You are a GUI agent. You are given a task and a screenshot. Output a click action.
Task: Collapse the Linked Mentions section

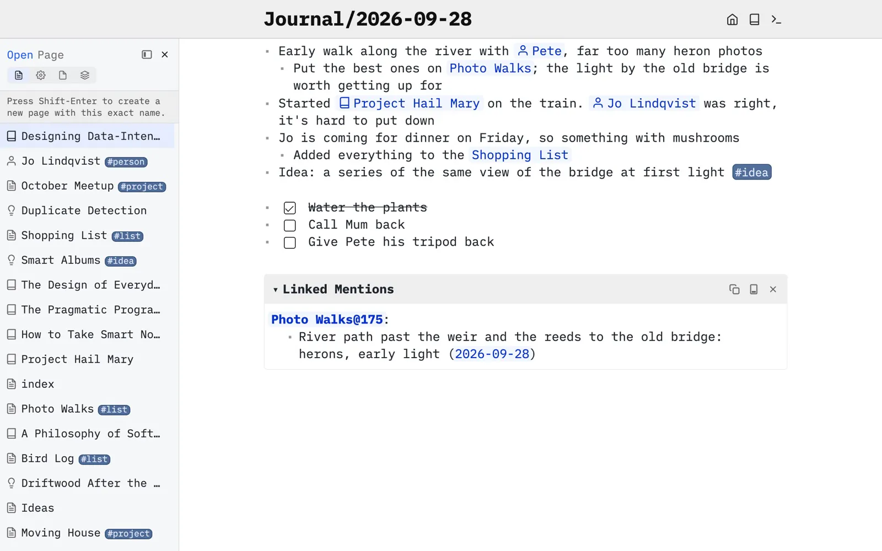[275, 290]
